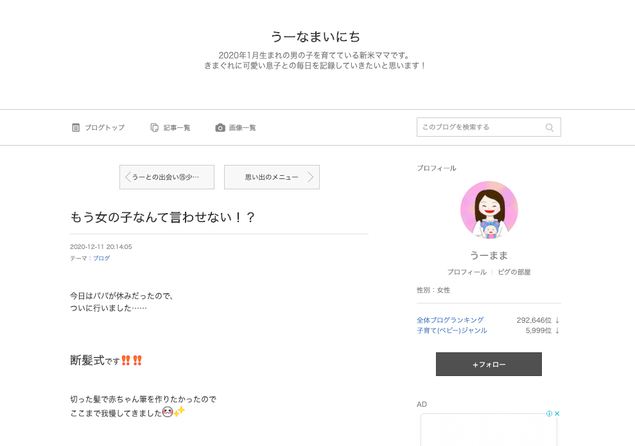Click the magnifying glass search icon
Screen dimensions: 635x446
pos(549,128)
